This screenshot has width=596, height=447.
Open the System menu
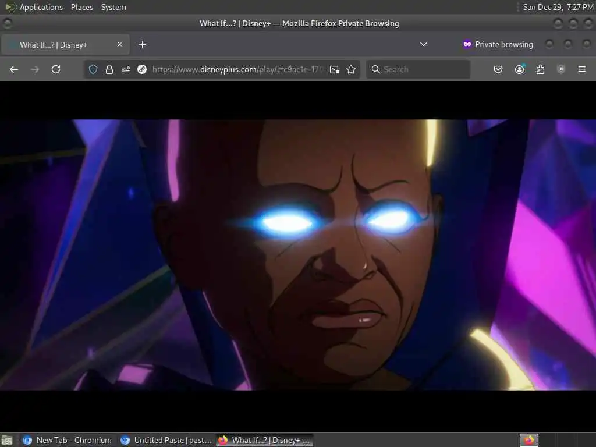(x=113, y=7)
